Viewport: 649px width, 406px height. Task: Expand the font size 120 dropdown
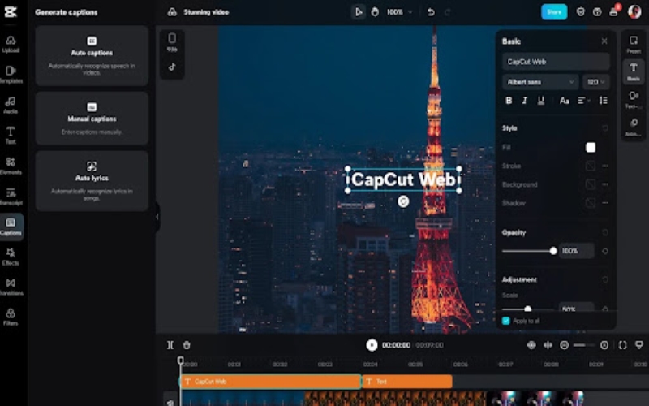(596, 82)
